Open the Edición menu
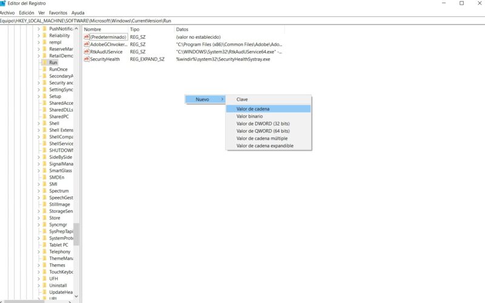This screenshot has width=485, height=303. (x=26, y=13)
